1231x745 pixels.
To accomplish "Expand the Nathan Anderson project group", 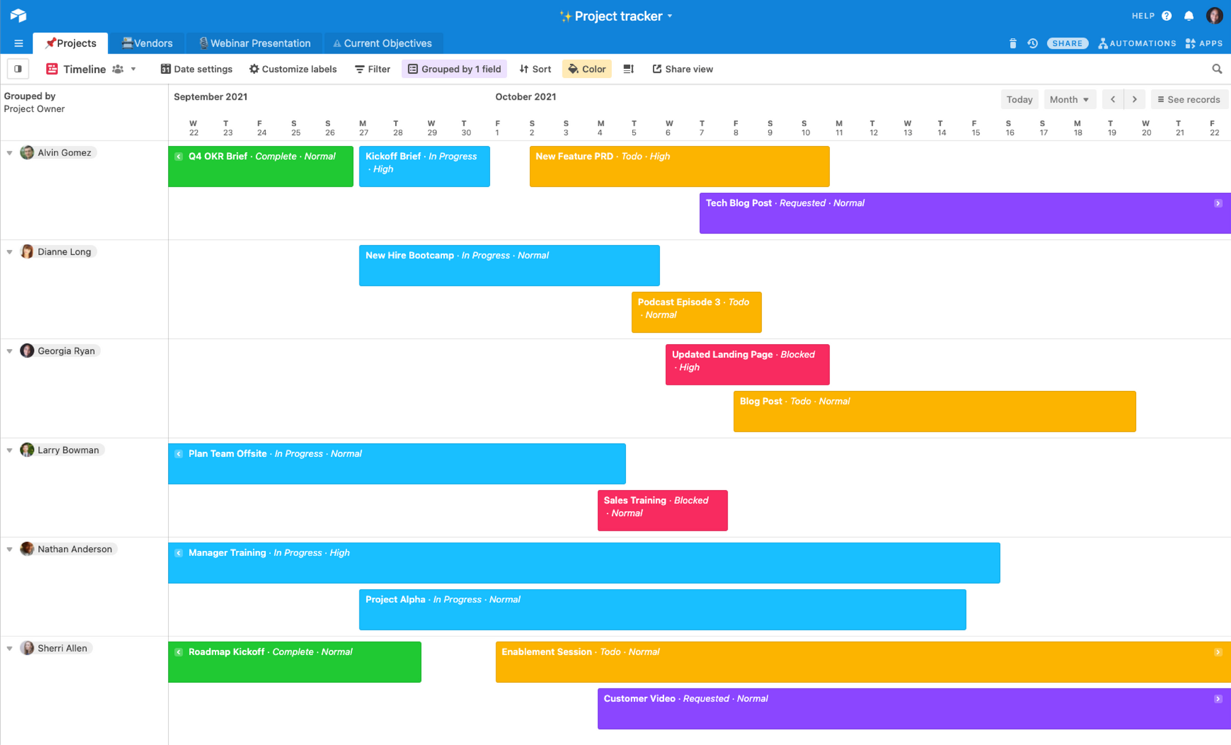I will [x=10, y=549].
